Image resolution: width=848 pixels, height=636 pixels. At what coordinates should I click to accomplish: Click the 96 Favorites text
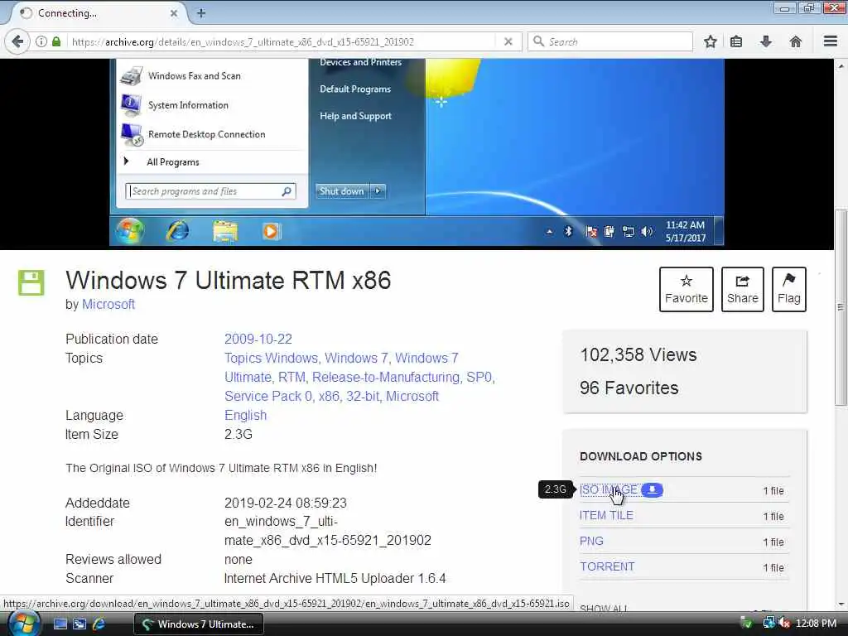click(x=629, y=388)
